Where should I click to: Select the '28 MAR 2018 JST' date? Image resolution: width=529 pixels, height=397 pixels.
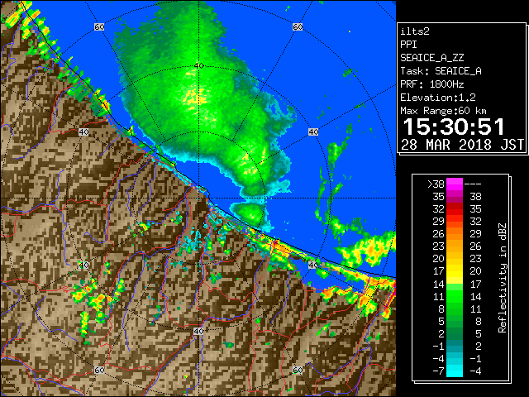(x=463, y=145)
